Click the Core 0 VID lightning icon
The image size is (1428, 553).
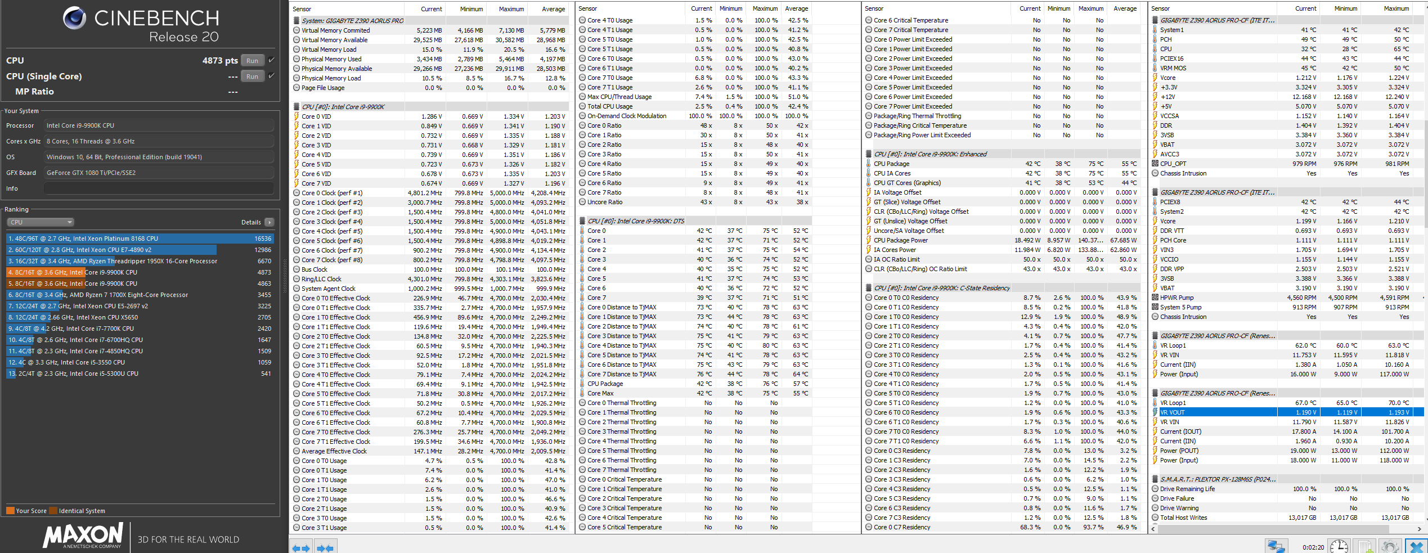point(297,116)
